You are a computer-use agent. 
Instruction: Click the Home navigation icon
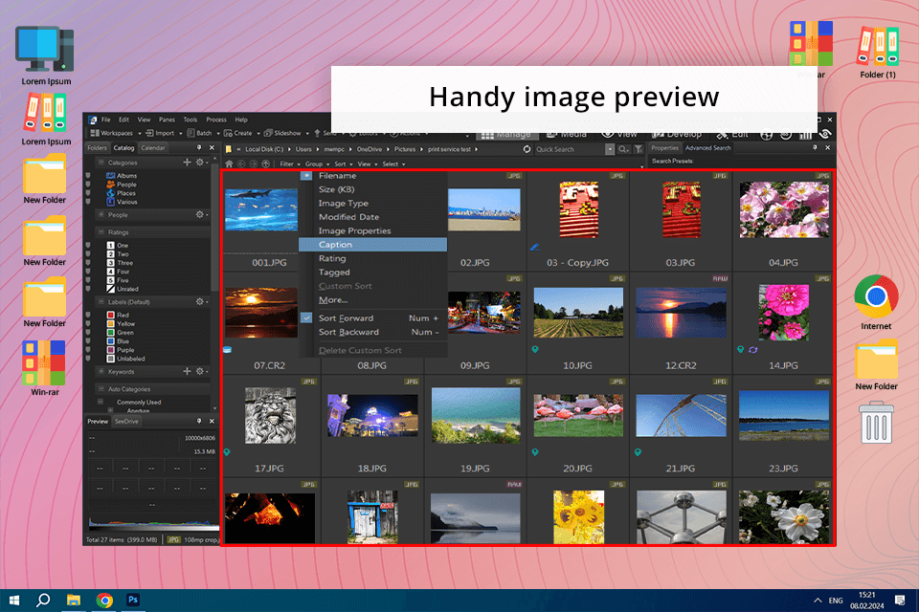[230, 164]
